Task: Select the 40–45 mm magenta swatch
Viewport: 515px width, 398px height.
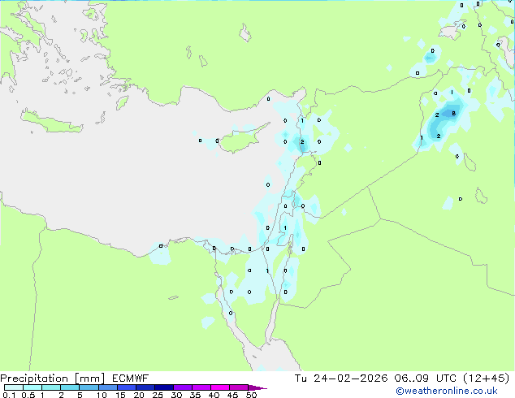Action: (x=220, y=387)
